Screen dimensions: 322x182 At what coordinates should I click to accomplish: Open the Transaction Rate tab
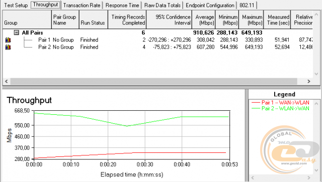point(82,5)
